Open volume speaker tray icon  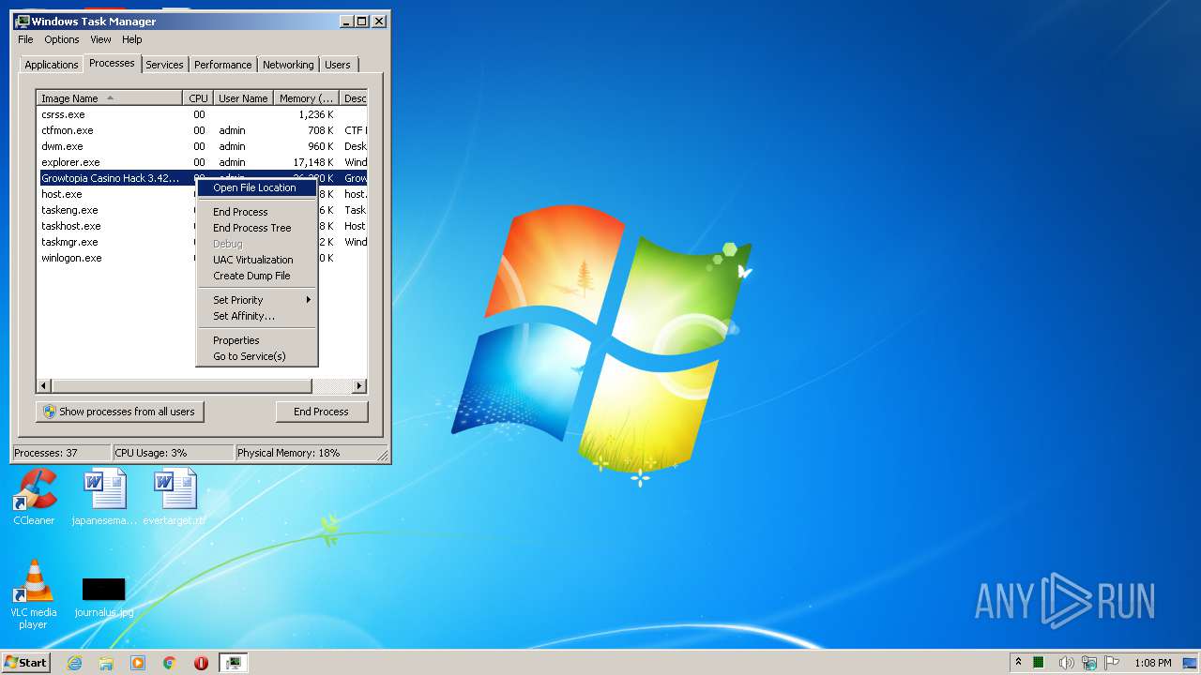click(1066, 663)
